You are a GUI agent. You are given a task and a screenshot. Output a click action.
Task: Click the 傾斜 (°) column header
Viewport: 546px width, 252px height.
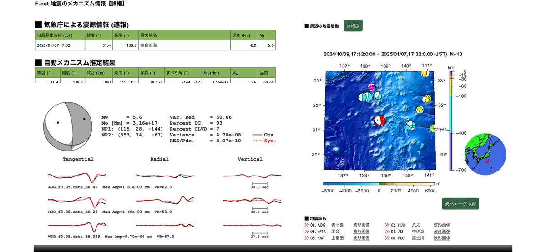152,73
